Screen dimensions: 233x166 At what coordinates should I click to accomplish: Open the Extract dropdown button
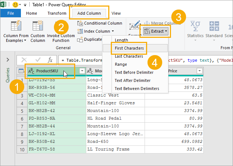156,31
